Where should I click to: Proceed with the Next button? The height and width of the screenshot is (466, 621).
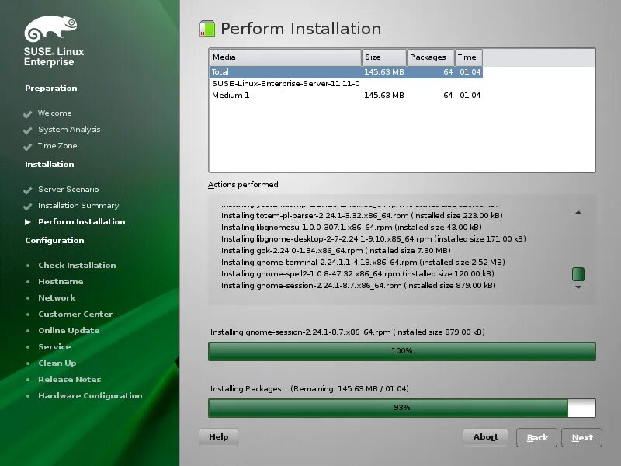(581, 437)
